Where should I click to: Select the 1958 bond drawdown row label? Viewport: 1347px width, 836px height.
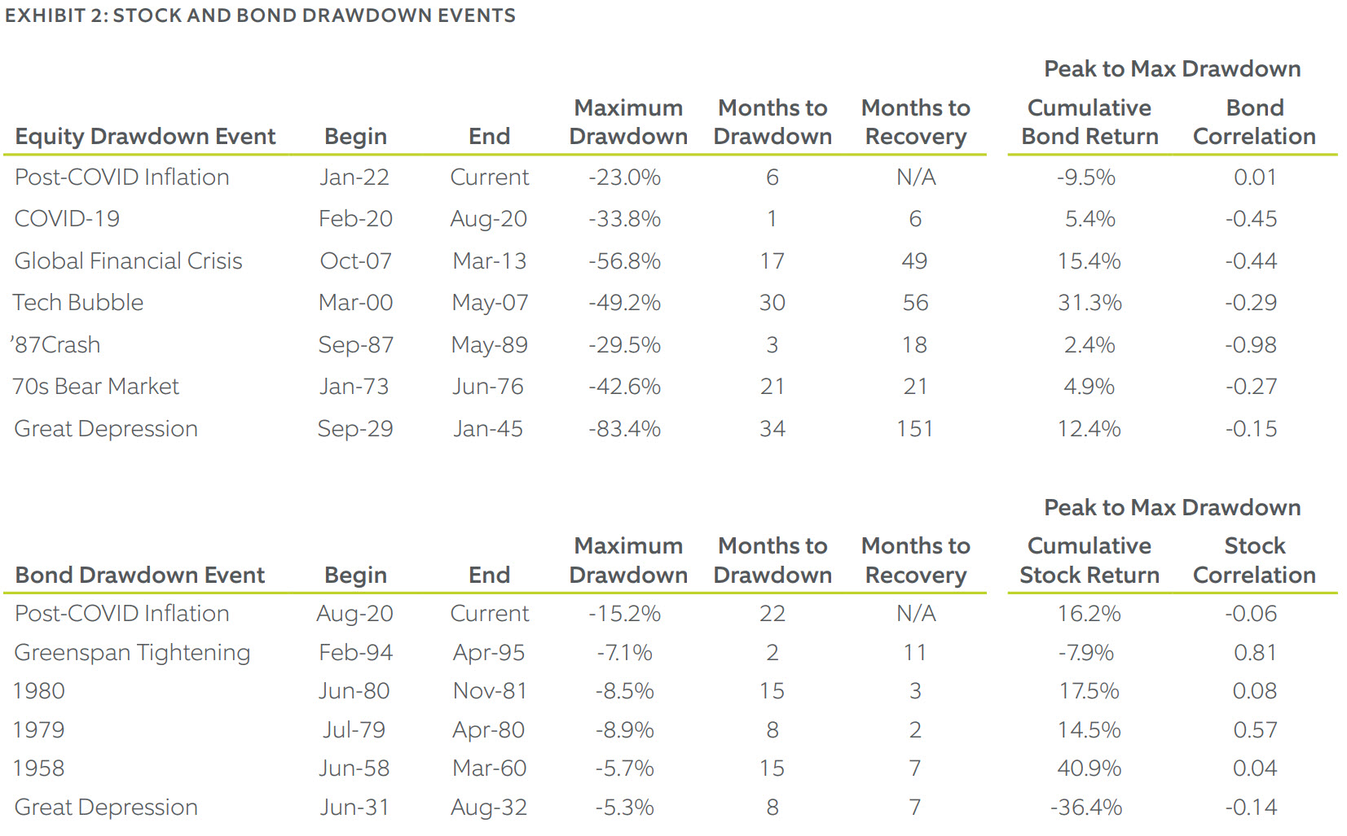click(38, 768)
